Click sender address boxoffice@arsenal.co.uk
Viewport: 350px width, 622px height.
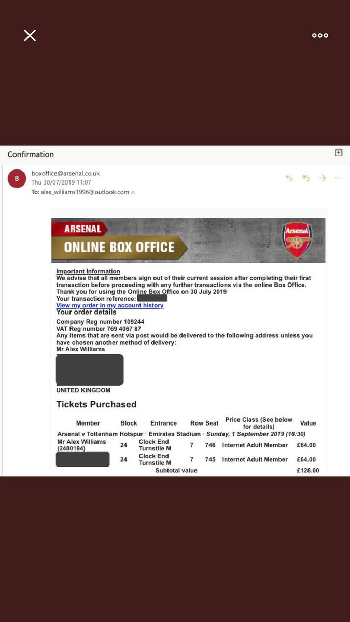65,174
